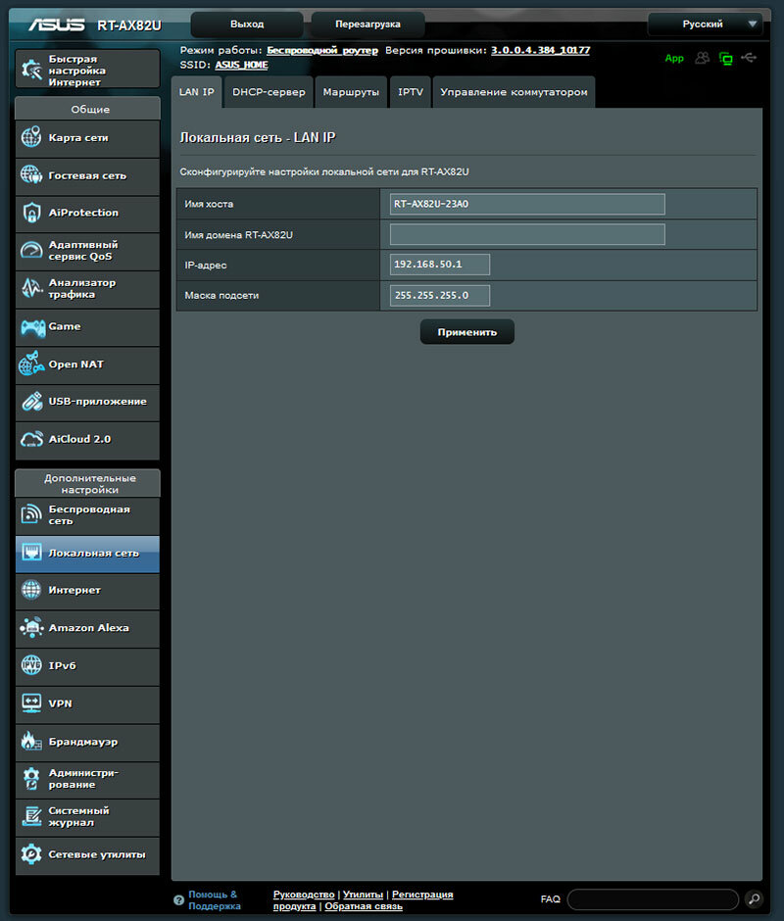Open the Русский language dropdown
The width and height of the screenshot is (784, 921).
click(x=706, y=24)
